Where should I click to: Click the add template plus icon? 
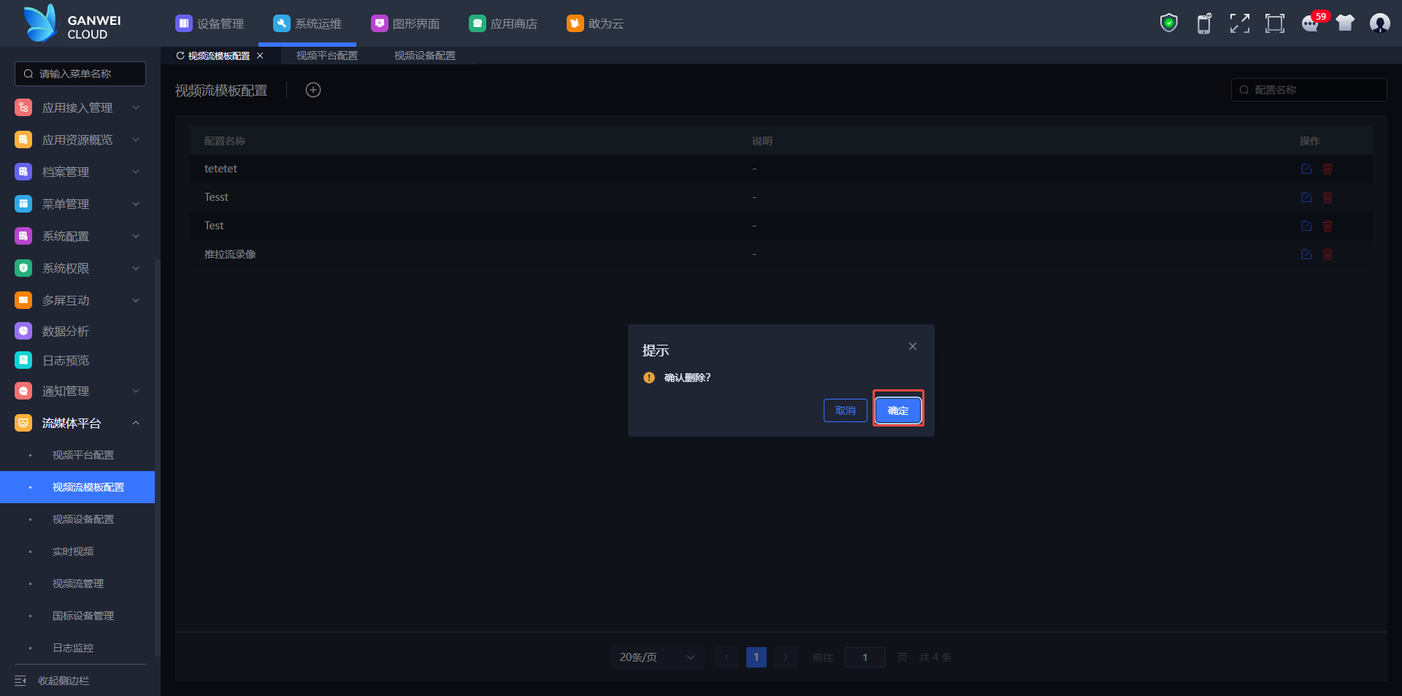pyautogui.click(x=313, y=90)
